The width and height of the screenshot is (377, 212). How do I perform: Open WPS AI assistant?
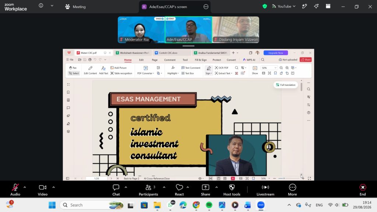pyautogui.click(x=249, y=60)
